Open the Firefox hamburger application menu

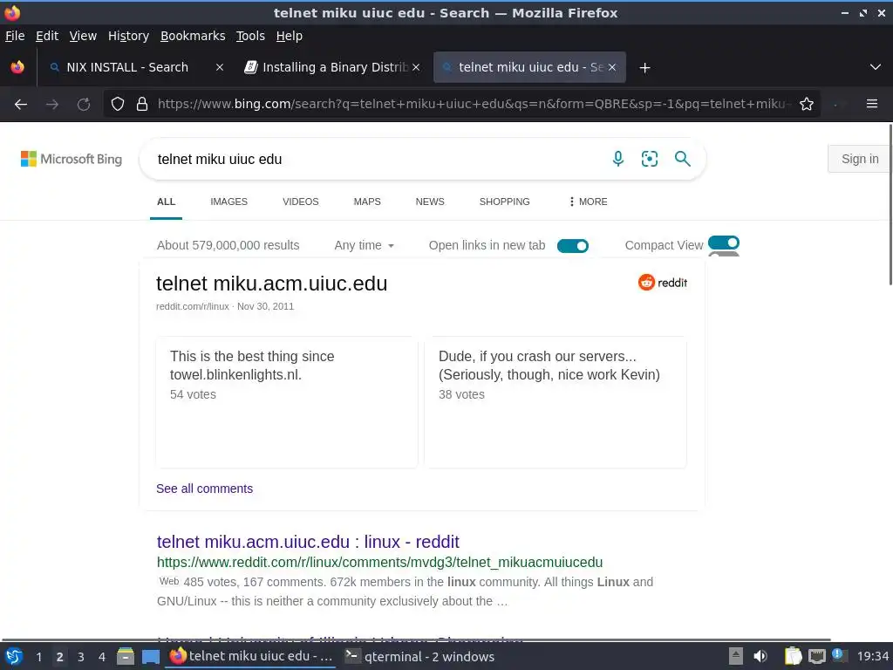[872, 104]
